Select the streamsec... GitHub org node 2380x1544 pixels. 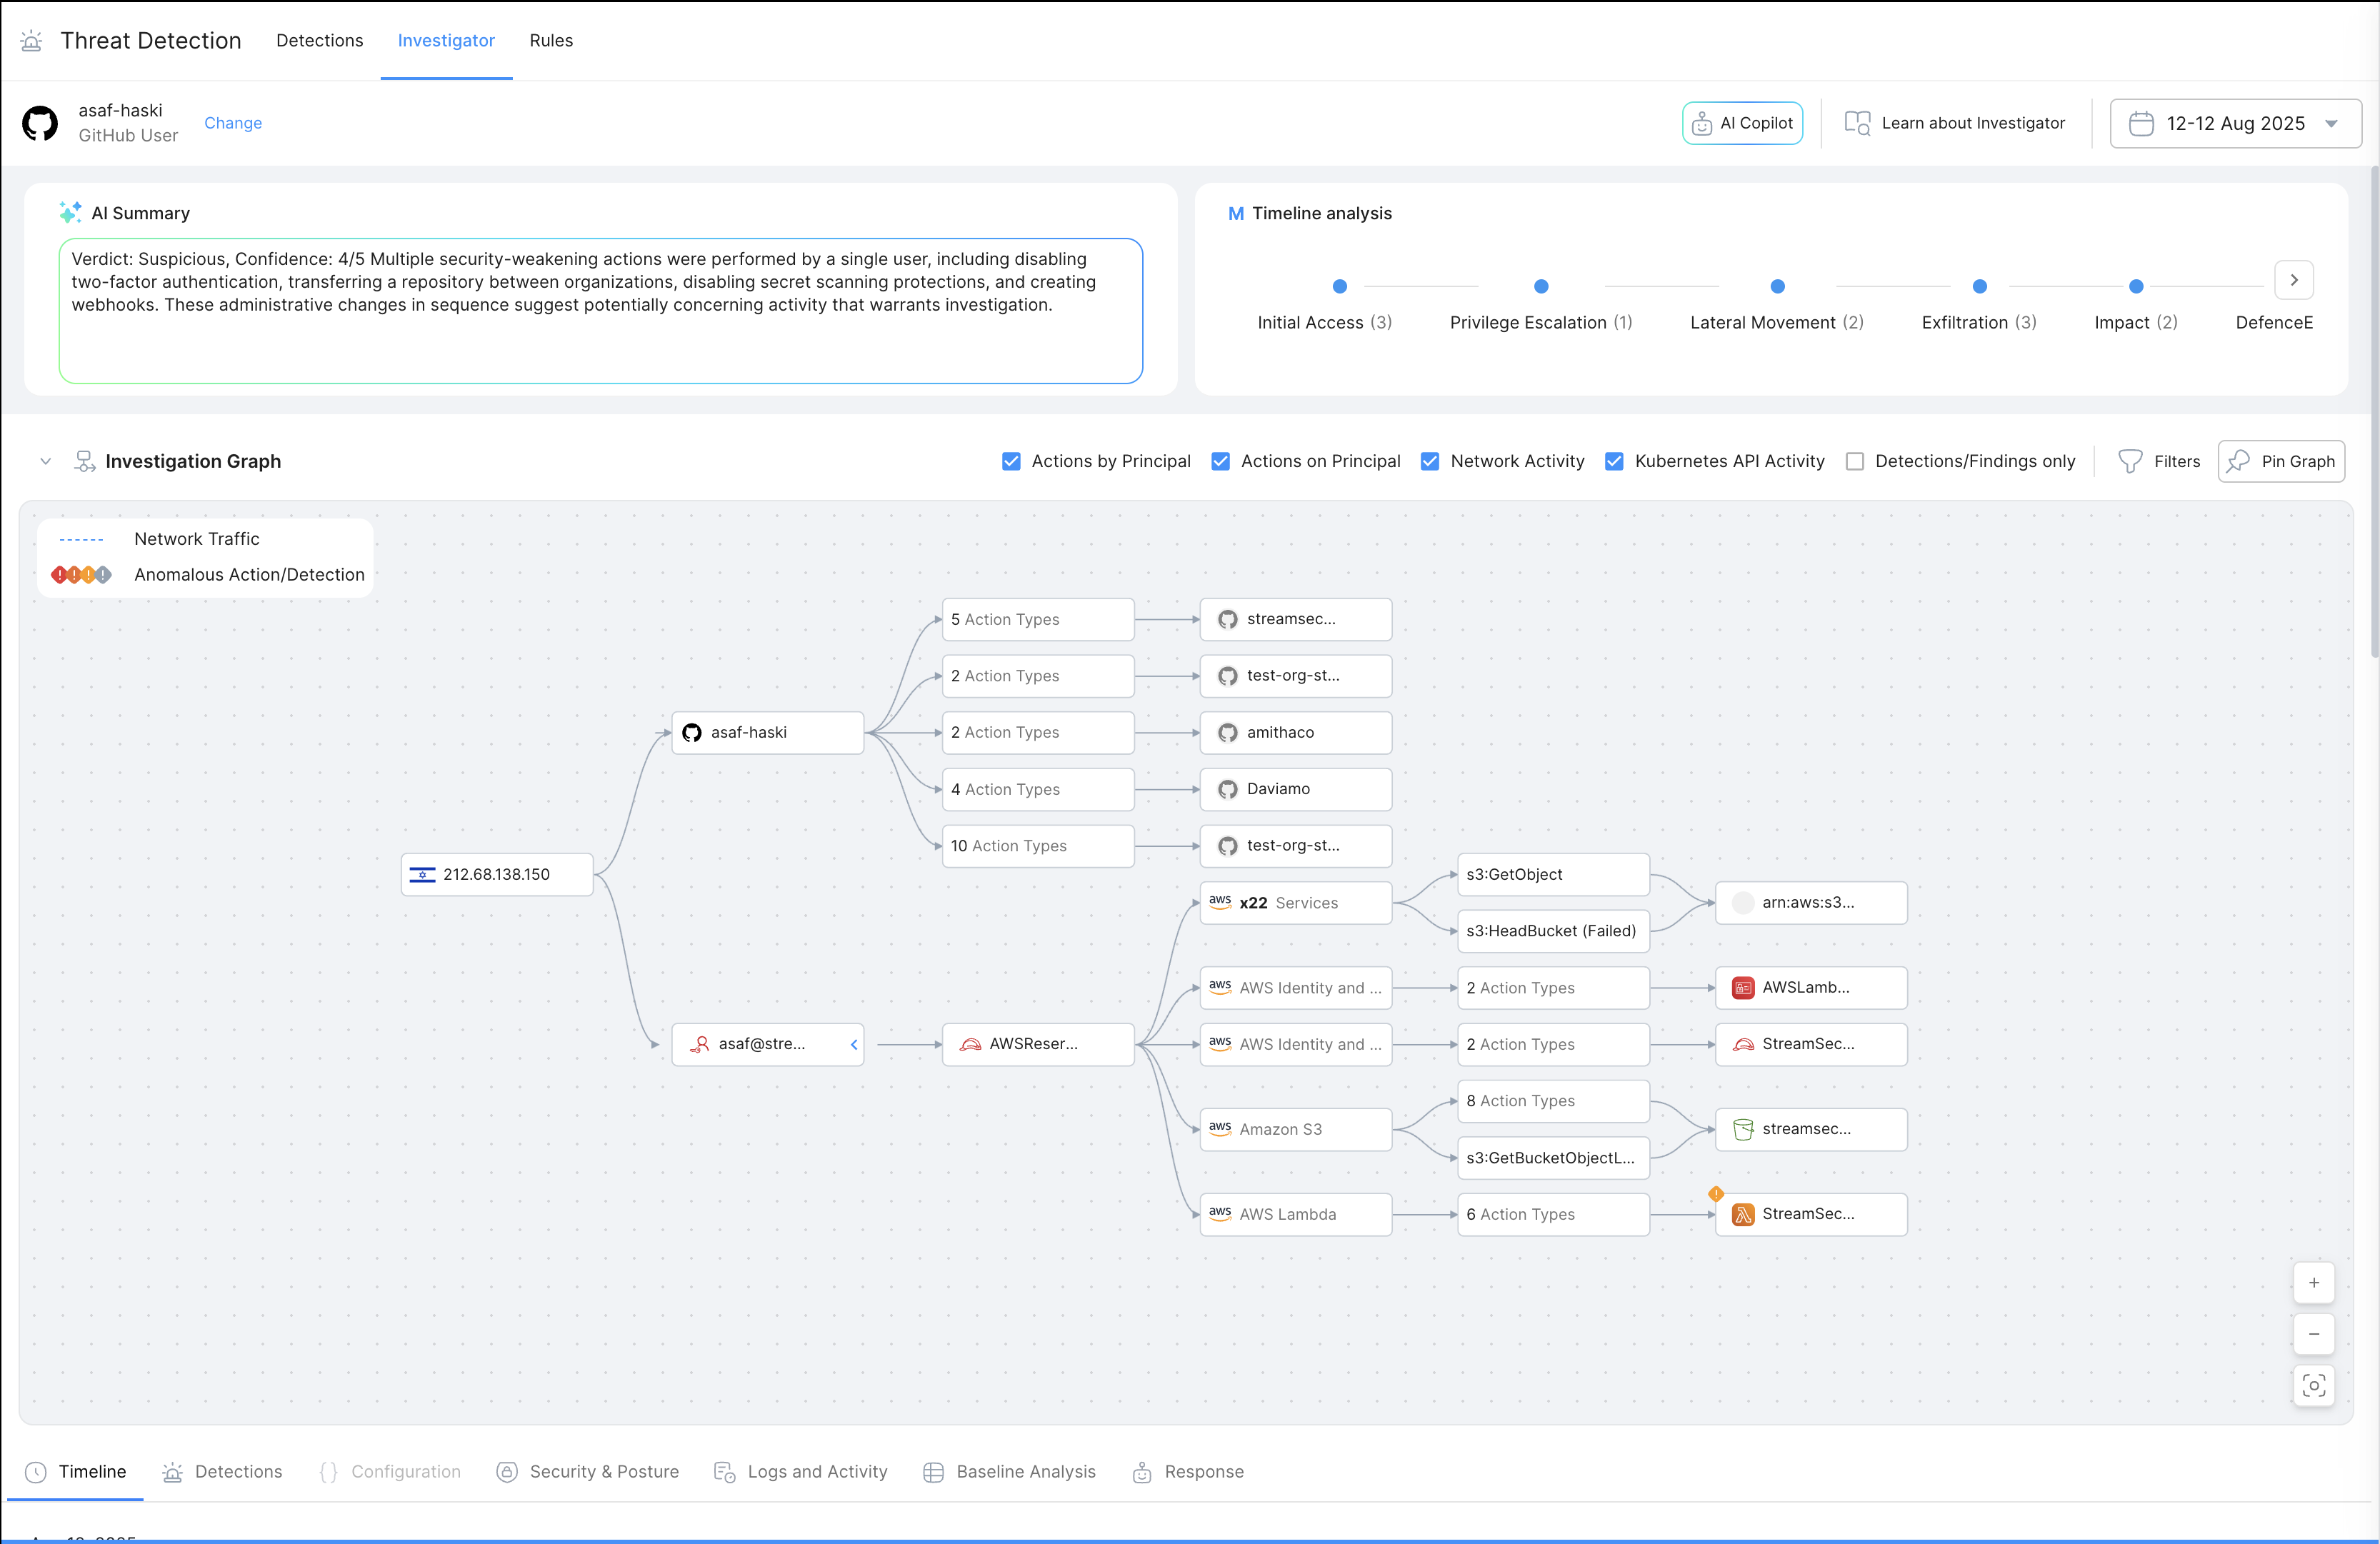1295,620
